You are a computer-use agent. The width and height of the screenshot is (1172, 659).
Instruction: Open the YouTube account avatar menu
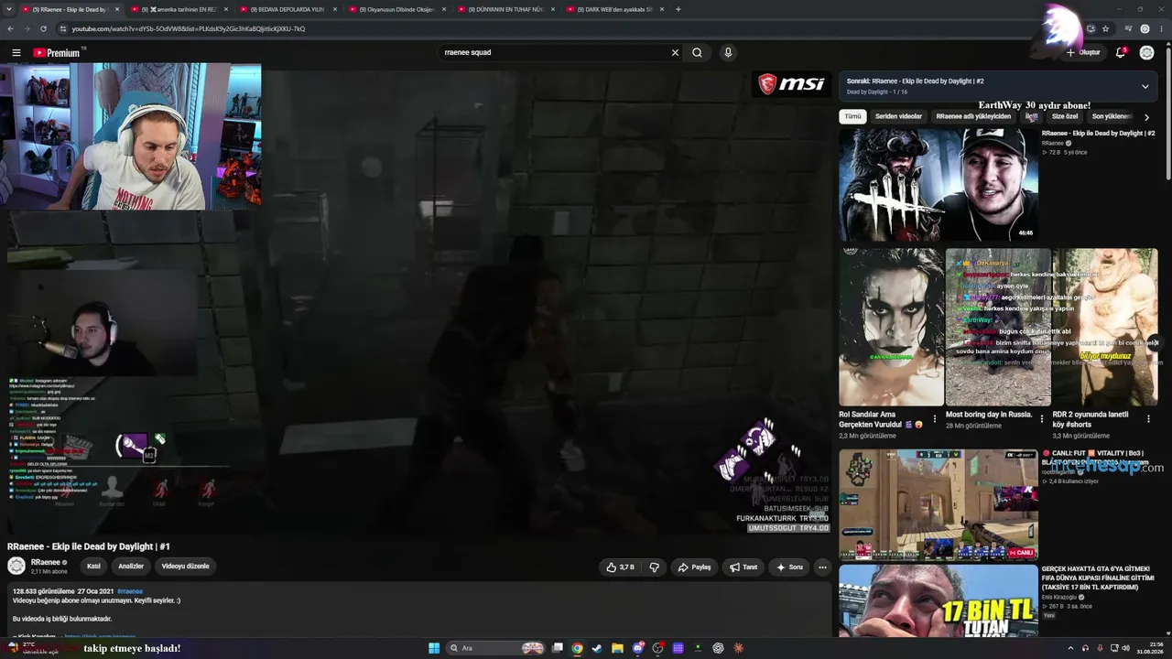coord(1146,53)
